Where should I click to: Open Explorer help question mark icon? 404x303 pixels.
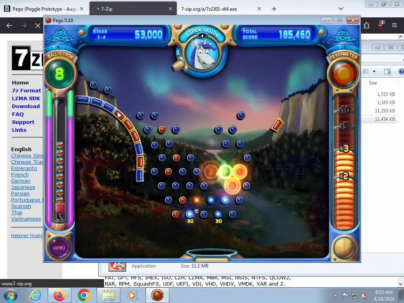[x=401, y=71]
